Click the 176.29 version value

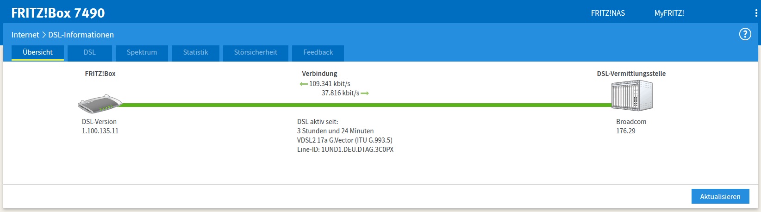point(625,131)
